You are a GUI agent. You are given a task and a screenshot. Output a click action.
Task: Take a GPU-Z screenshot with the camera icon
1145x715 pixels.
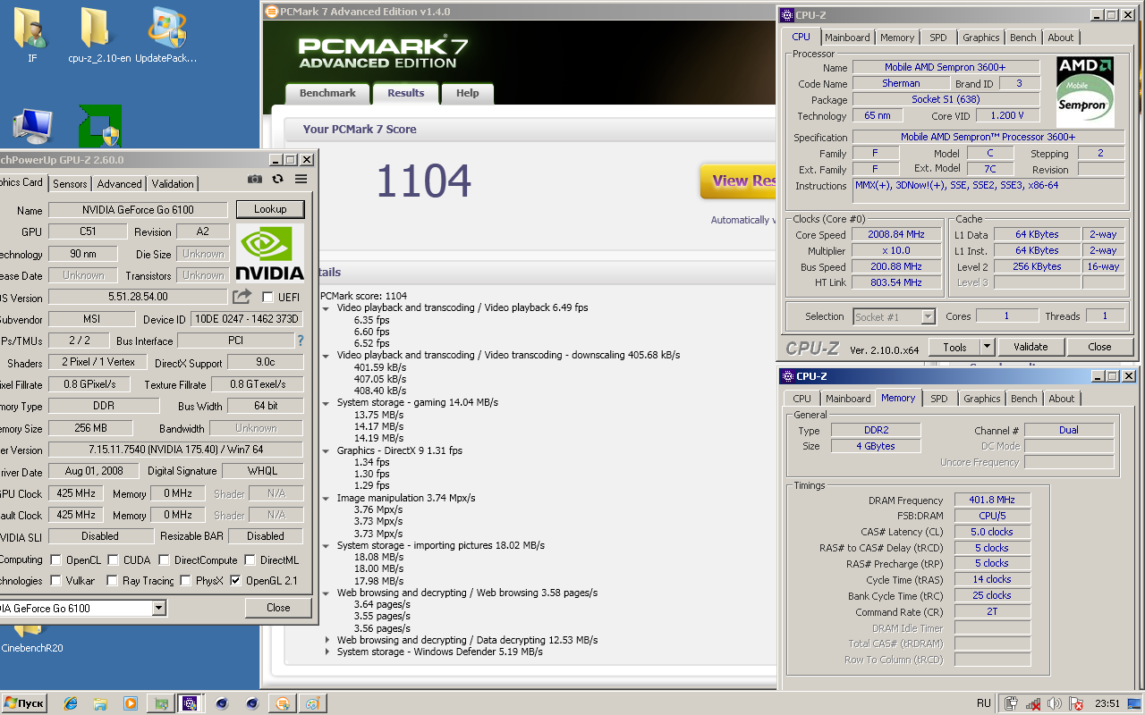255,179
